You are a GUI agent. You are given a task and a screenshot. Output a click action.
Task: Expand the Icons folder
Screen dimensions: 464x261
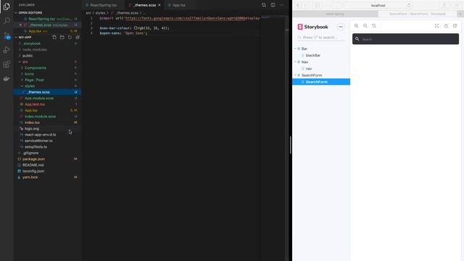pos(29,74)
